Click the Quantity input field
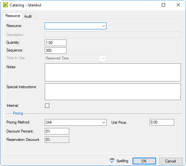 (56, 43)
